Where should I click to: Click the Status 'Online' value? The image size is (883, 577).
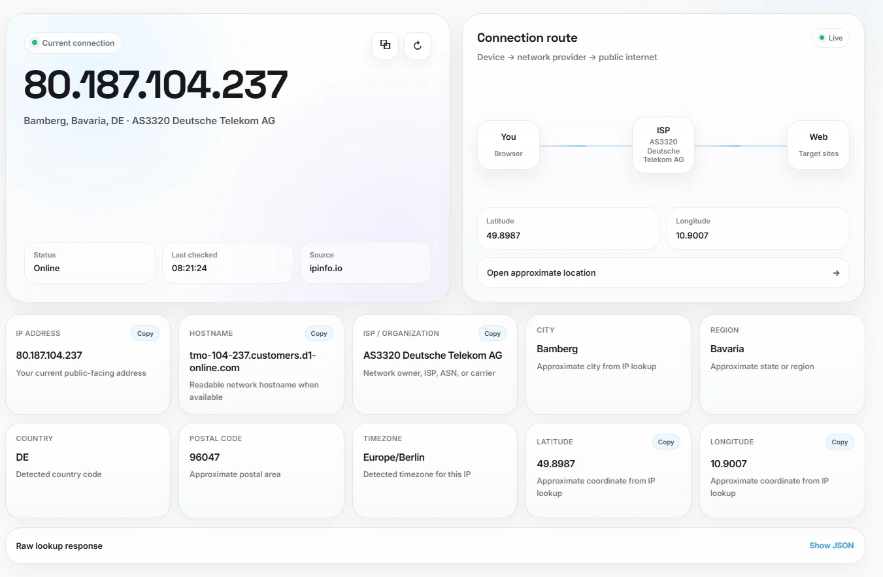46,269
